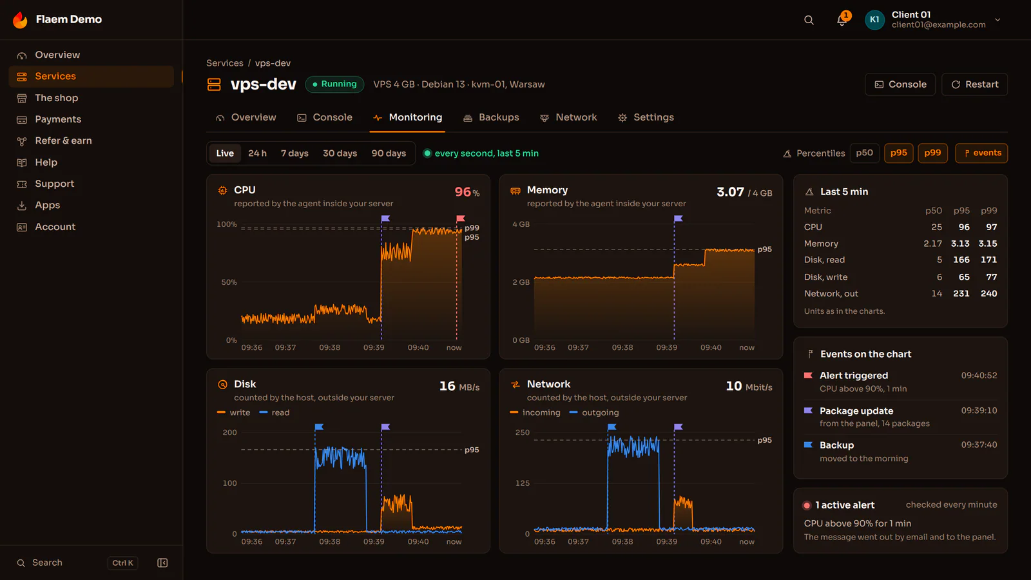Select the 7 days time range
The image size is (1031, 580).
pyautogui.click(x=294, y=153)
